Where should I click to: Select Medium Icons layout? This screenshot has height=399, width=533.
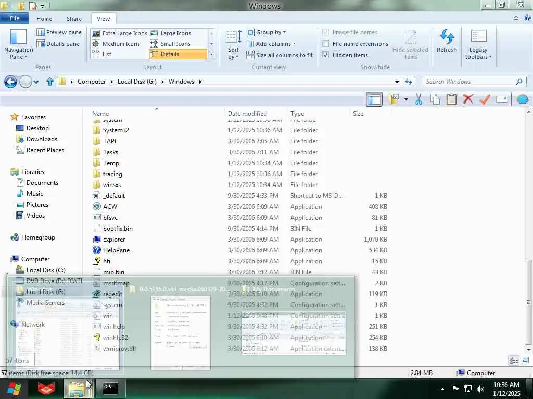[x=116, y=44]
